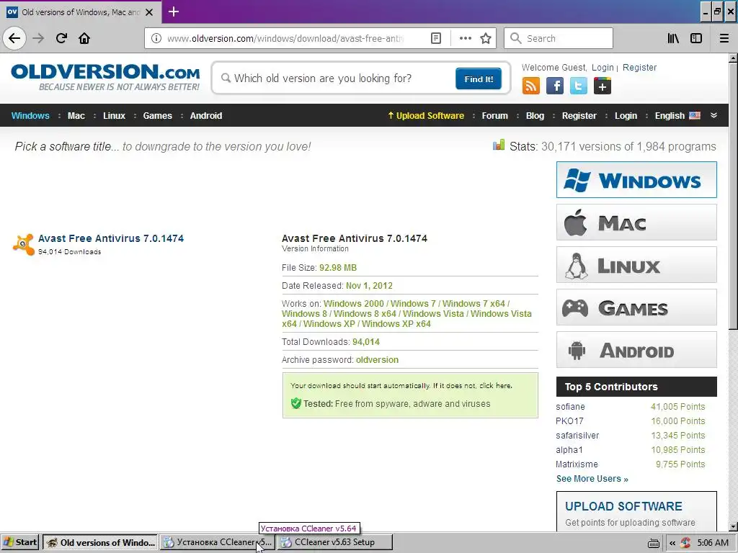738x553 pixels.
Task: Show site information icon in address bar
Action: pos(156,38)
